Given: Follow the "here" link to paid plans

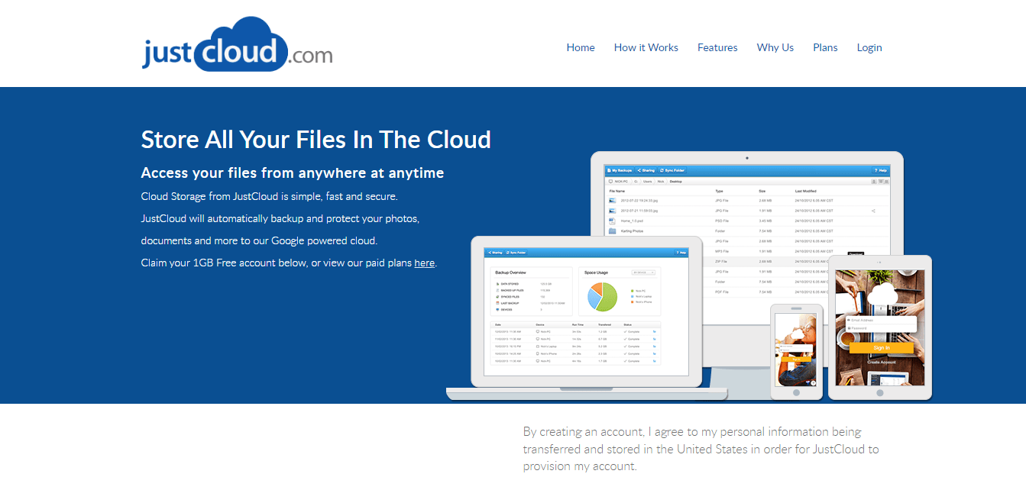Looking at the screenshot, I should tap(424, 263).
